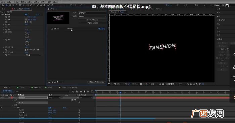
Task: Switch to the Project panel tab
Action: point(3,9)
